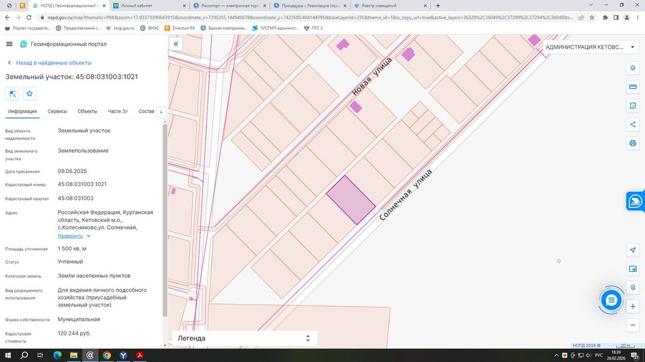Expand address chevron next to Развернуть
The width and height of the screenshot is (645, 362).
[x=89, y=236]
